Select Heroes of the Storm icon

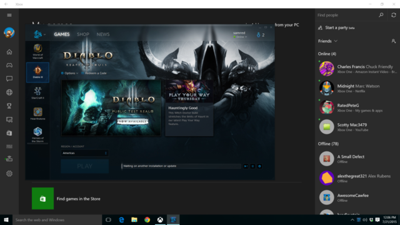pyautogui.click(x=37, y=135)
